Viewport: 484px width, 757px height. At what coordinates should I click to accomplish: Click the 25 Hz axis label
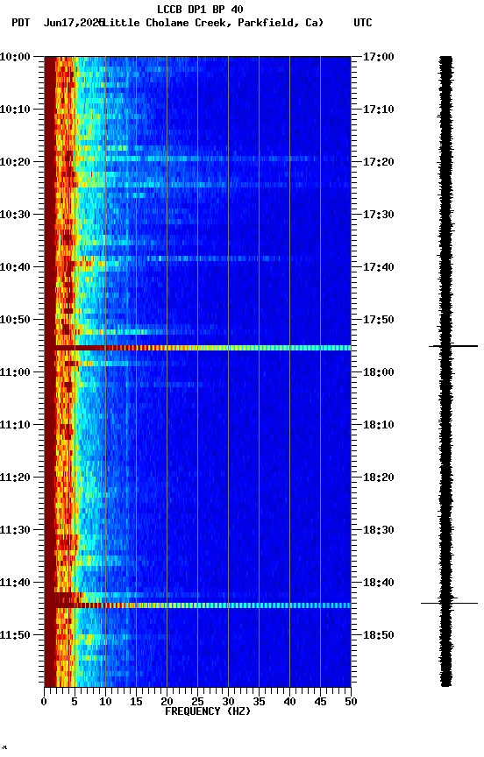pyautogui.click(x=197, y=702)
